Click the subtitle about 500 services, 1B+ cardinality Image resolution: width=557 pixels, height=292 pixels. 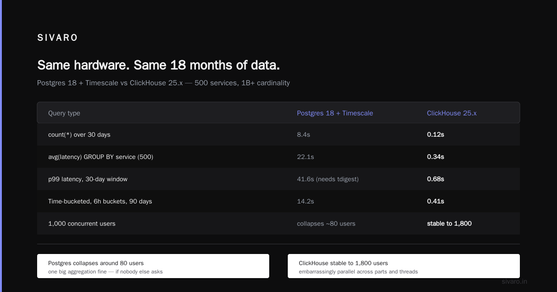click(x=163, y=83)
